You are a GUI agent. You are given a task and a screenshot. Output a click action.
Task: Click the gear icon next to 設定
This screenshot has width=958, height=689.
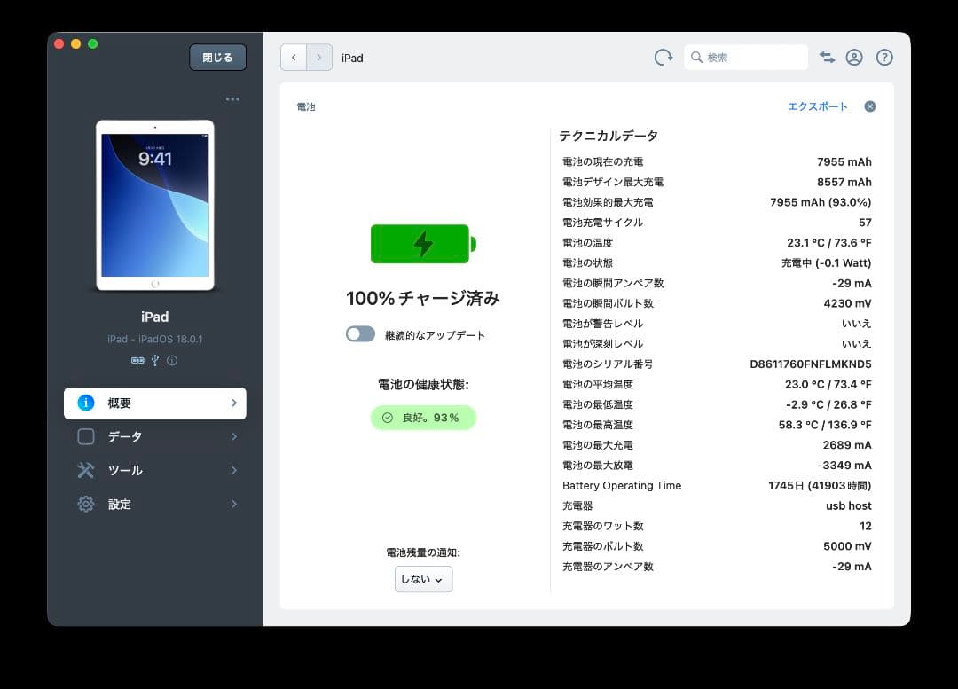[85, 504]
